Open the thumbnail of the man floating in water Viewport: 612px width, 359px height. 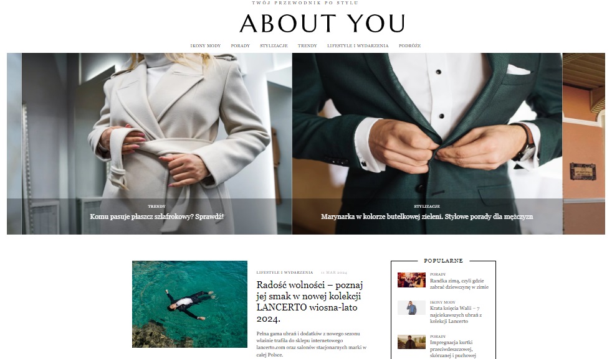[x=189, y=304]
